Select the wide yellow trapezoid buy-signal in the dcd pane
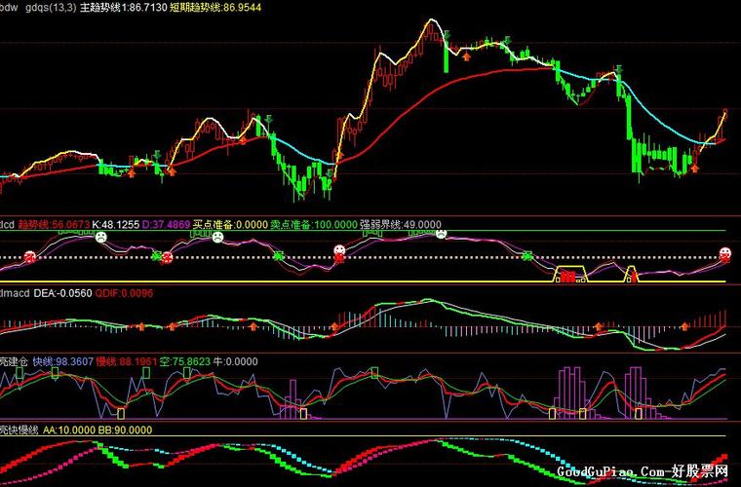The image size is (741, 487). coord(571,274)
